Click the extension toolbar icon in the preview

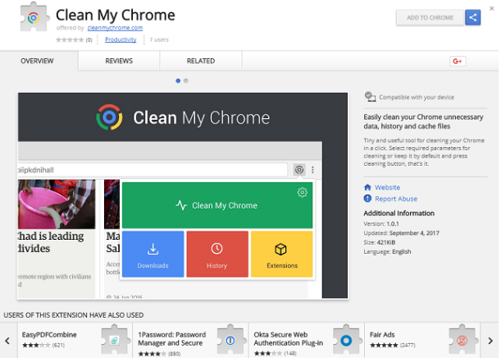click(299, 170)
